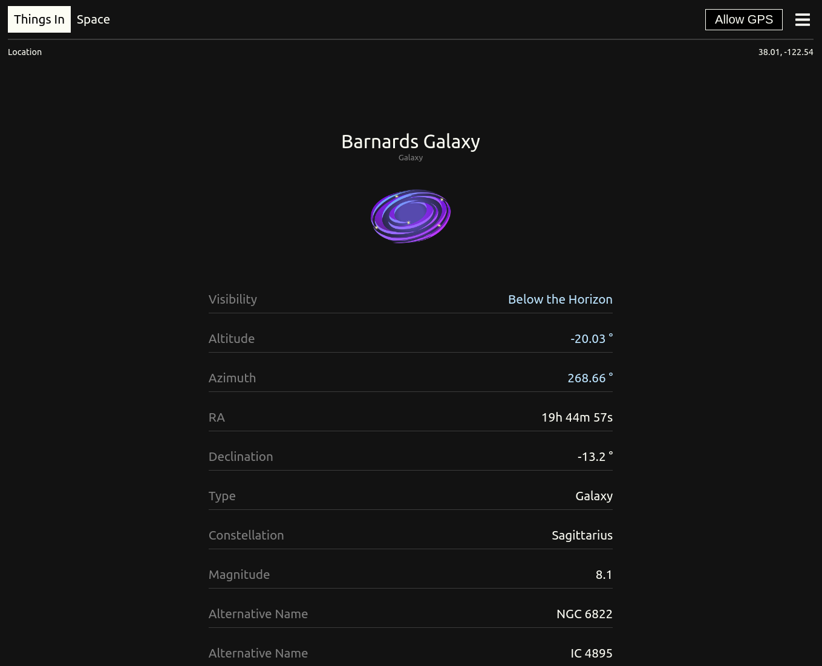Click the word Space in the logo
The image size is (822, 666).
[93, 19]
